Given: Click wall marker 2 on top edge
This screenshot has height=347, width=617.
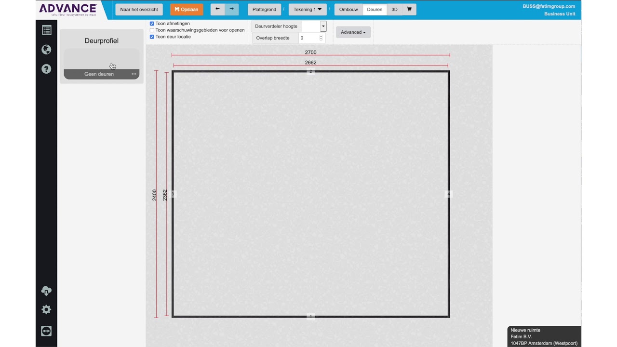Looking at the screenshot, I should click(x=310, y=71).
